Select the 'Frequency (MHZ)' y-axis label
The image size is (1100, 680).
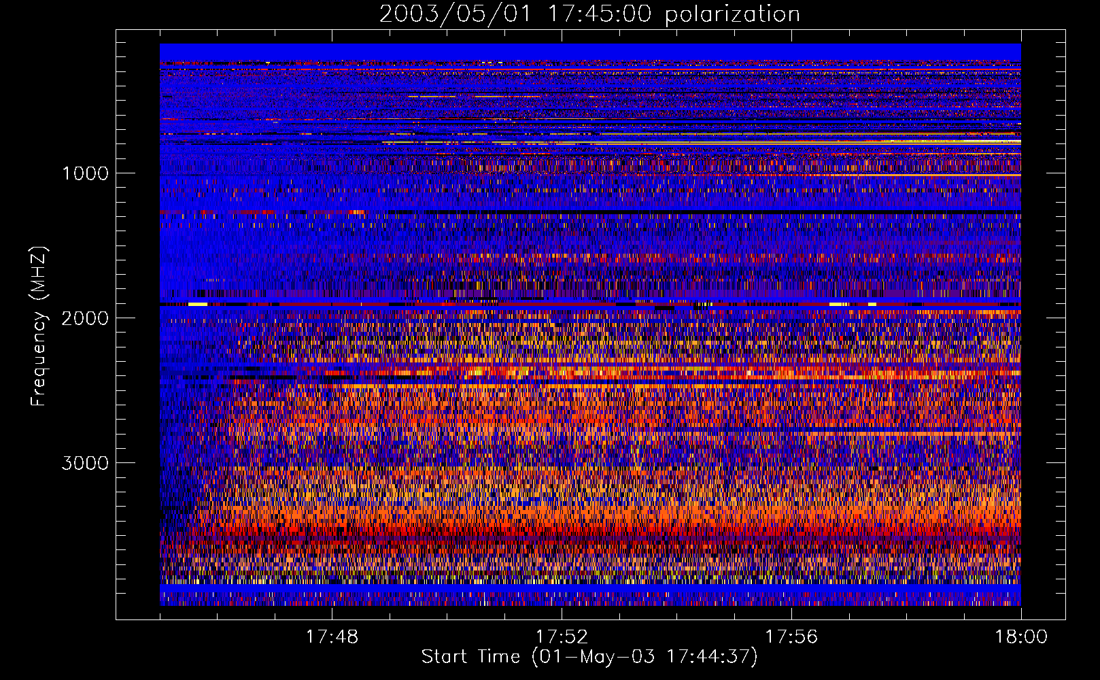(x=39, y=326)
